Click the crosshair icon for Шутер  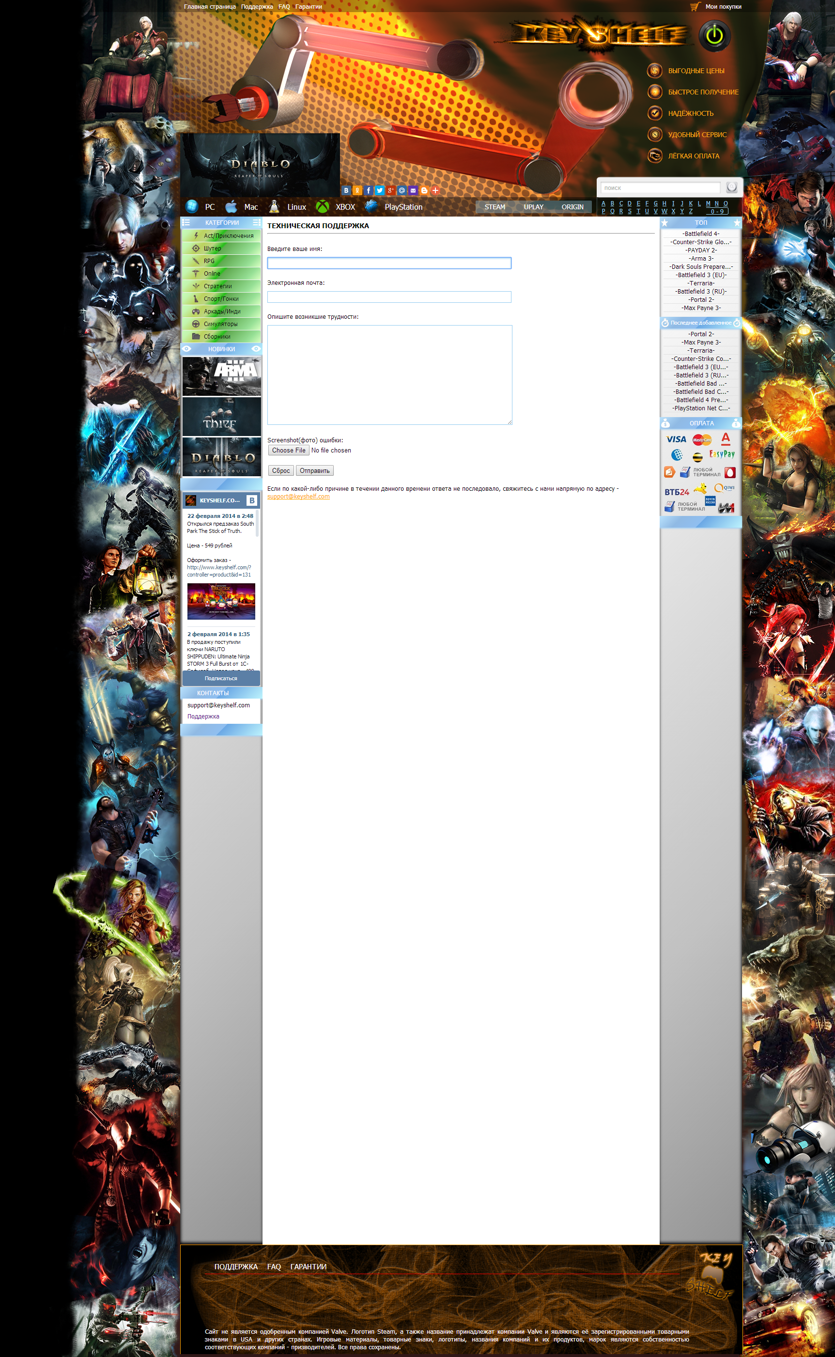(196, 249)
